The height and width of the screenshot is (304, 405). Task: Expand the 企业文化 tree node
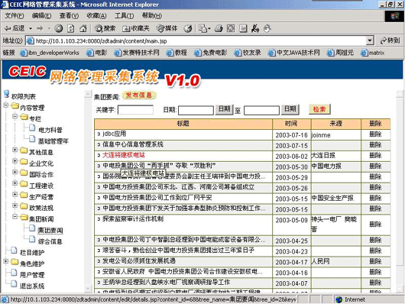click(x=15, y=160)
